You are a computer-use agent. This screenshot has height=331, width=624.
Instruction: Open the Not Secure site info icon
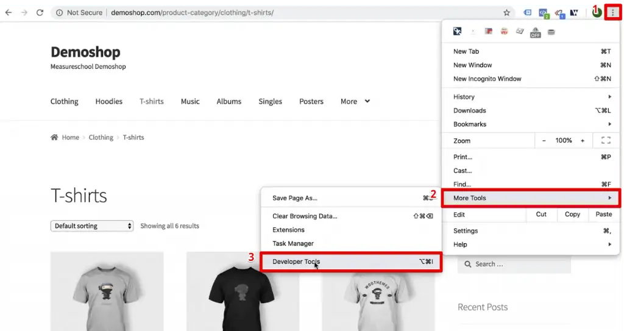[59, 13]
